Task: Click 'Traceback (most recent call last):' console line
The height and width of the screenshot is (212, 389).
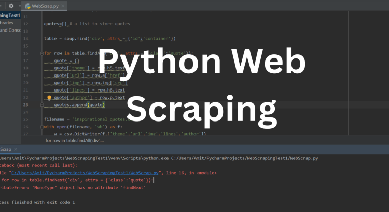Action: [39, 165]
